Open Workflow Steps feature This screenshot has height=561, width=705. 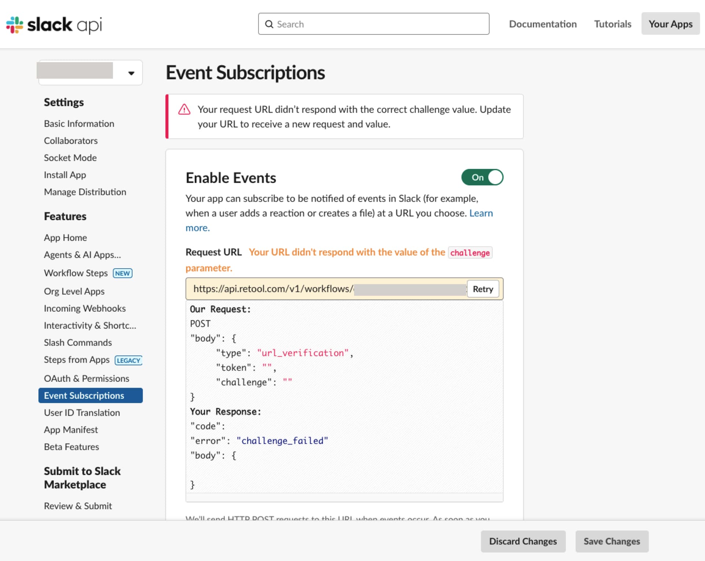(x=76, y=273)
